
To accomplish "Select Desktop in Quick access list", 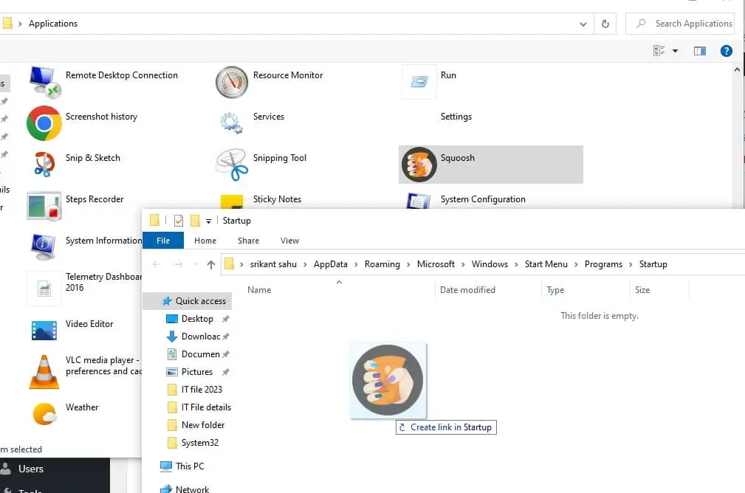I will [197, 319].
